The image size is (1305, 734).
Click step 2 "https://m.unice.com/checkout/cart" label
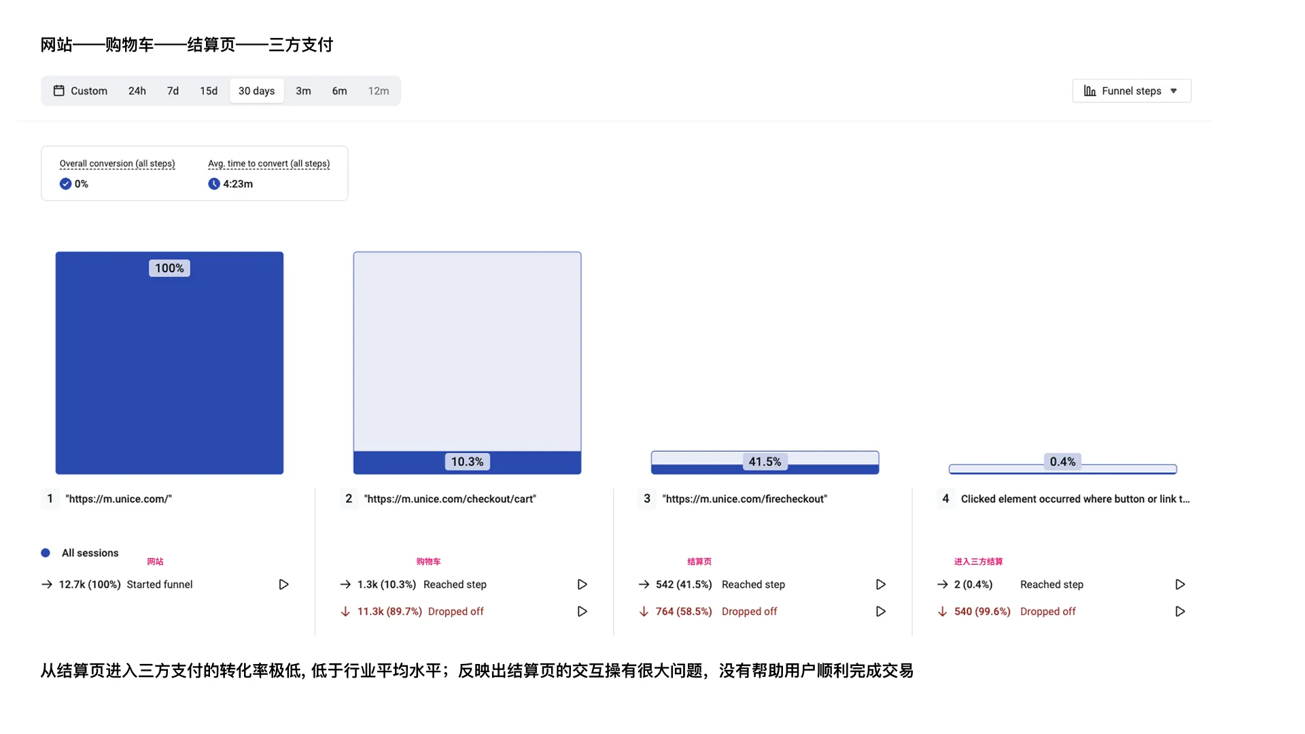[x=450, y=499]
